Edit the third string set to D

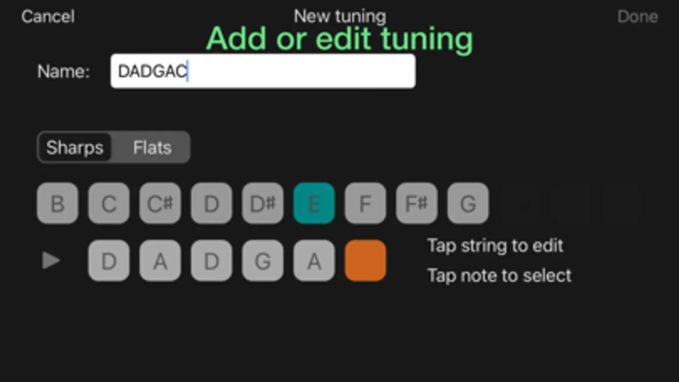pyautogui.click(x=211, y=261)
